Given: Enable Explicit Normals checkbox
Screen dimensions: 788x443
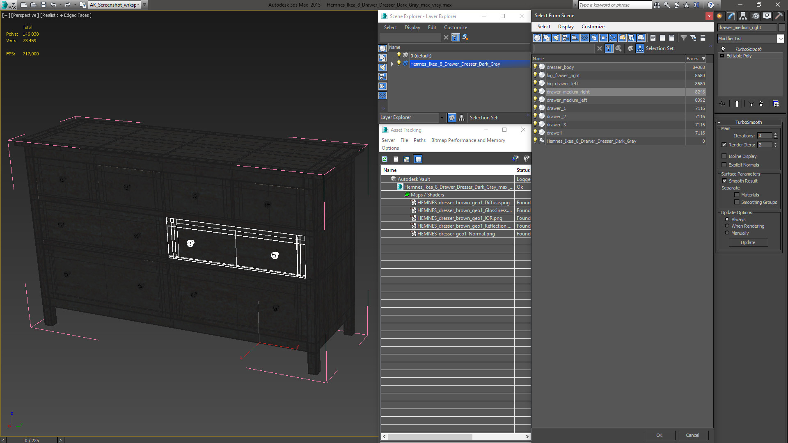Looking at the screenshot, I should 724,164.
